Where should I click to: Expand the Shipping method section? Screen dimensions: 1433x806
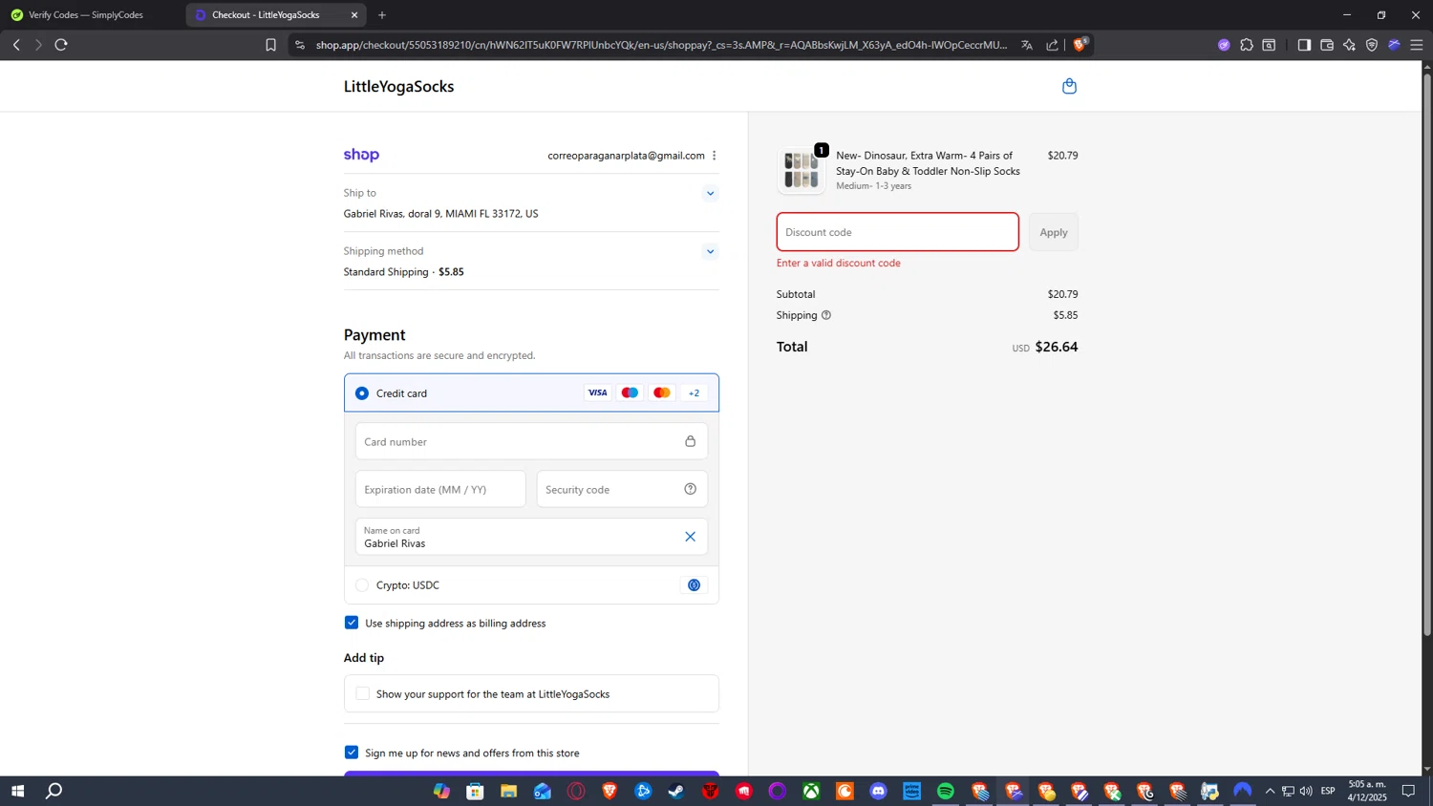coord(710,252)
